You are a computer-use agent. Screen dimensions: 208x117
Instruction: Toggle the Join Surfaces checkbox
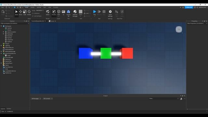[33, 16]
